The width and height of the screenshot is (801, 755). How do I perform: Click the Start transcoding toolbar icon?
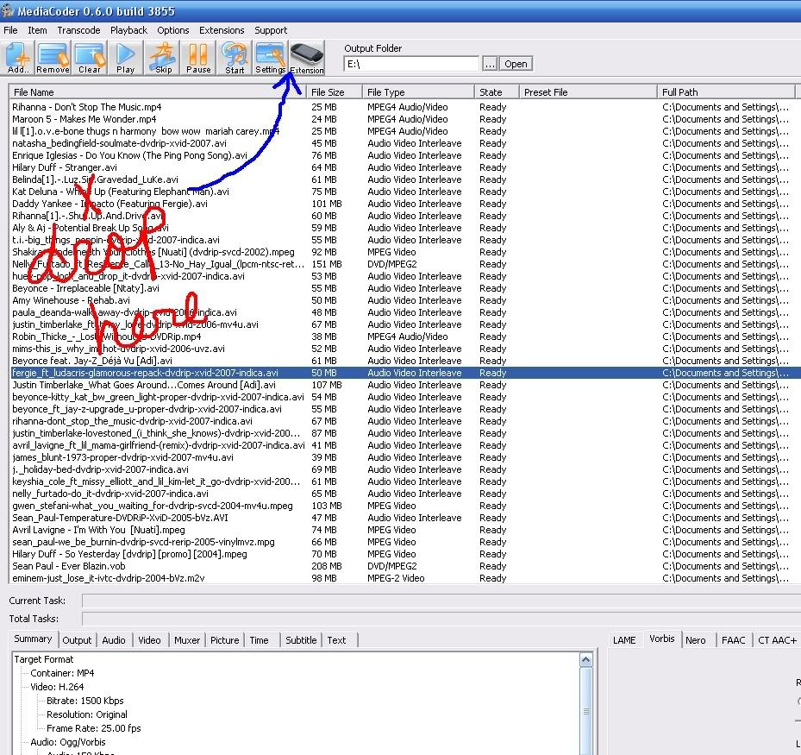(x=235, y=58)
